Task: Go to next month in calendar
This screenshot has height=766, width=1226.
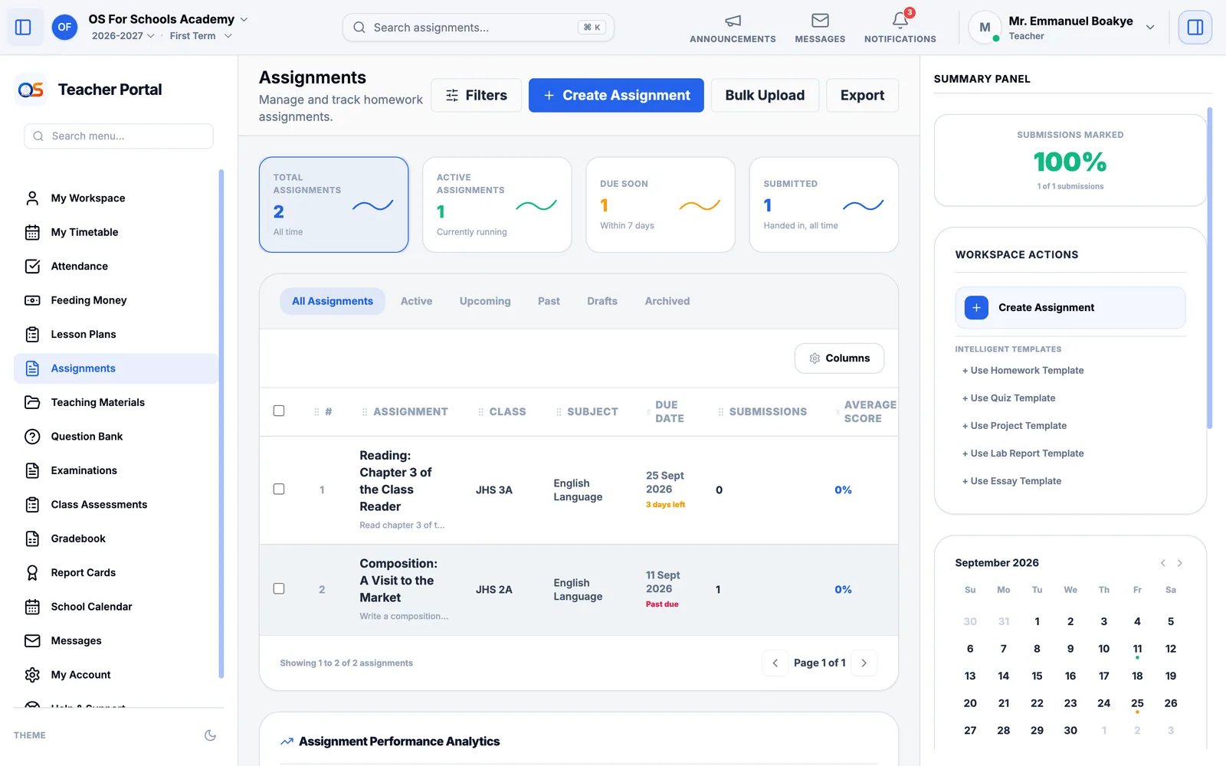Action: [1180, 563]
